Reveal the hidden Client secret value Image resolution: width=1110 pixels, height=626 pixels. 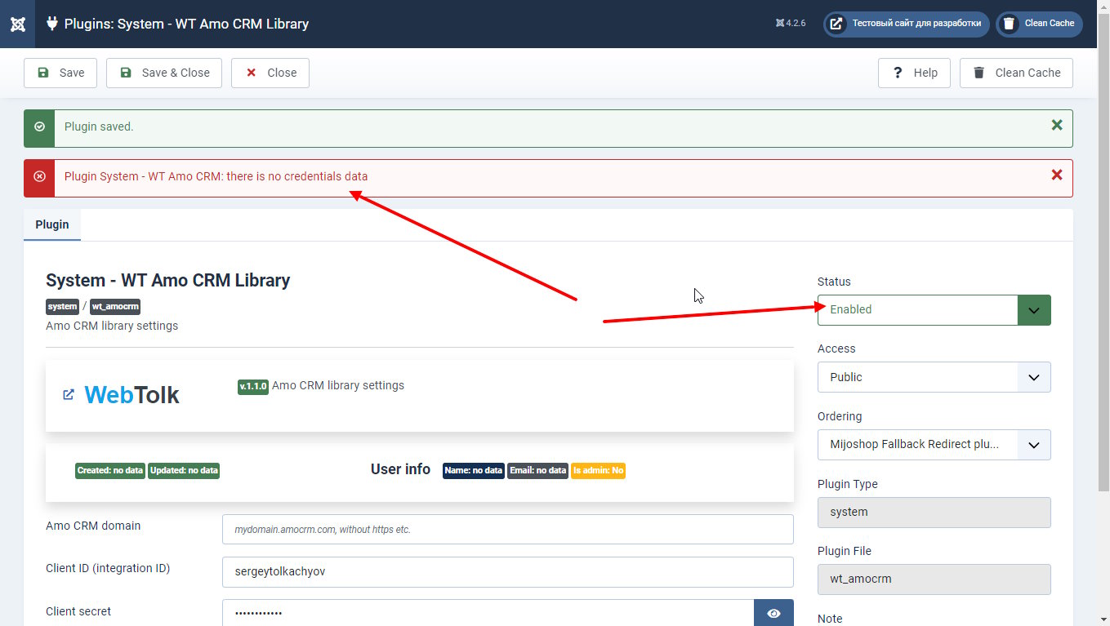(x=773, y=612)
